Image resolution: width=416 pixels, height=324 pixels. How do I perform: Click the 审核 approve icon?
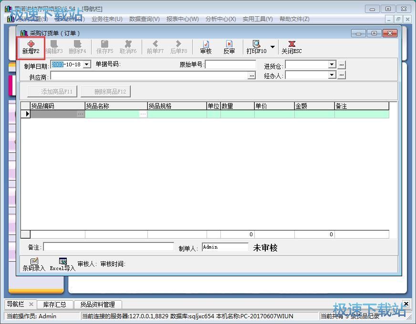point(206,47)
